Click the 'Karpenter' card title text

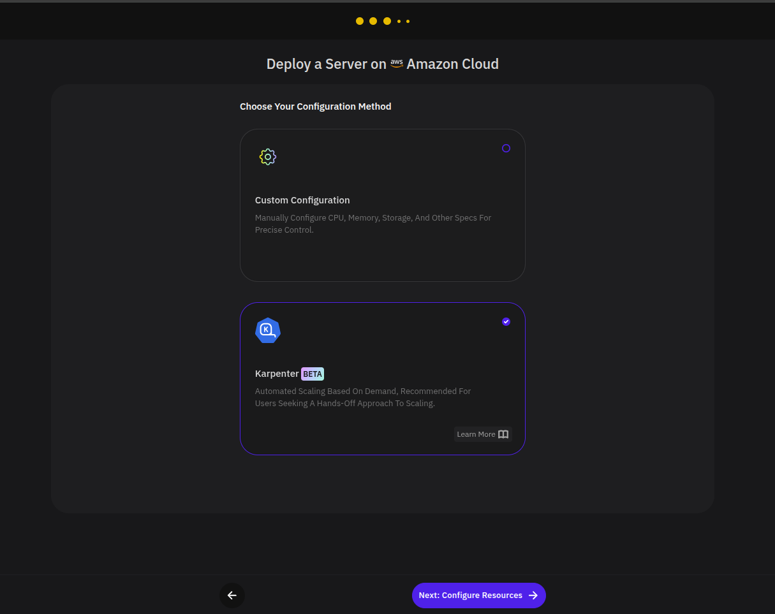(x=277, y=374)
